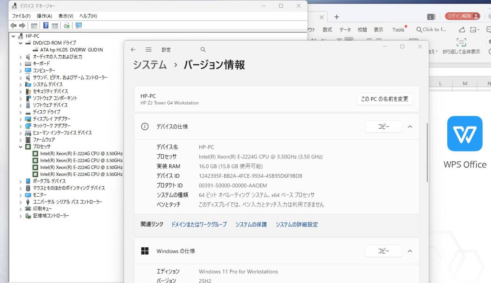Screen dimensions: 491x283
Task: Open the Settings hamburger menu
Action: [148, 49]
